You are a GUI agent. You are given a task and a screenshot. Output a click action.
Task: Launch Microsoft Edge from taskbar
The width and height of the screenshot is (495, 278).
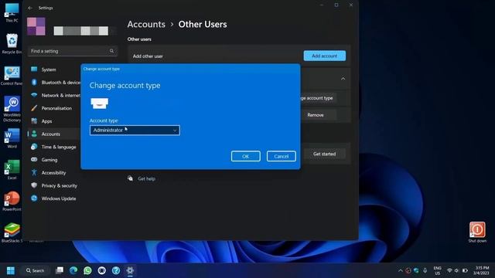tap(73, 270)
